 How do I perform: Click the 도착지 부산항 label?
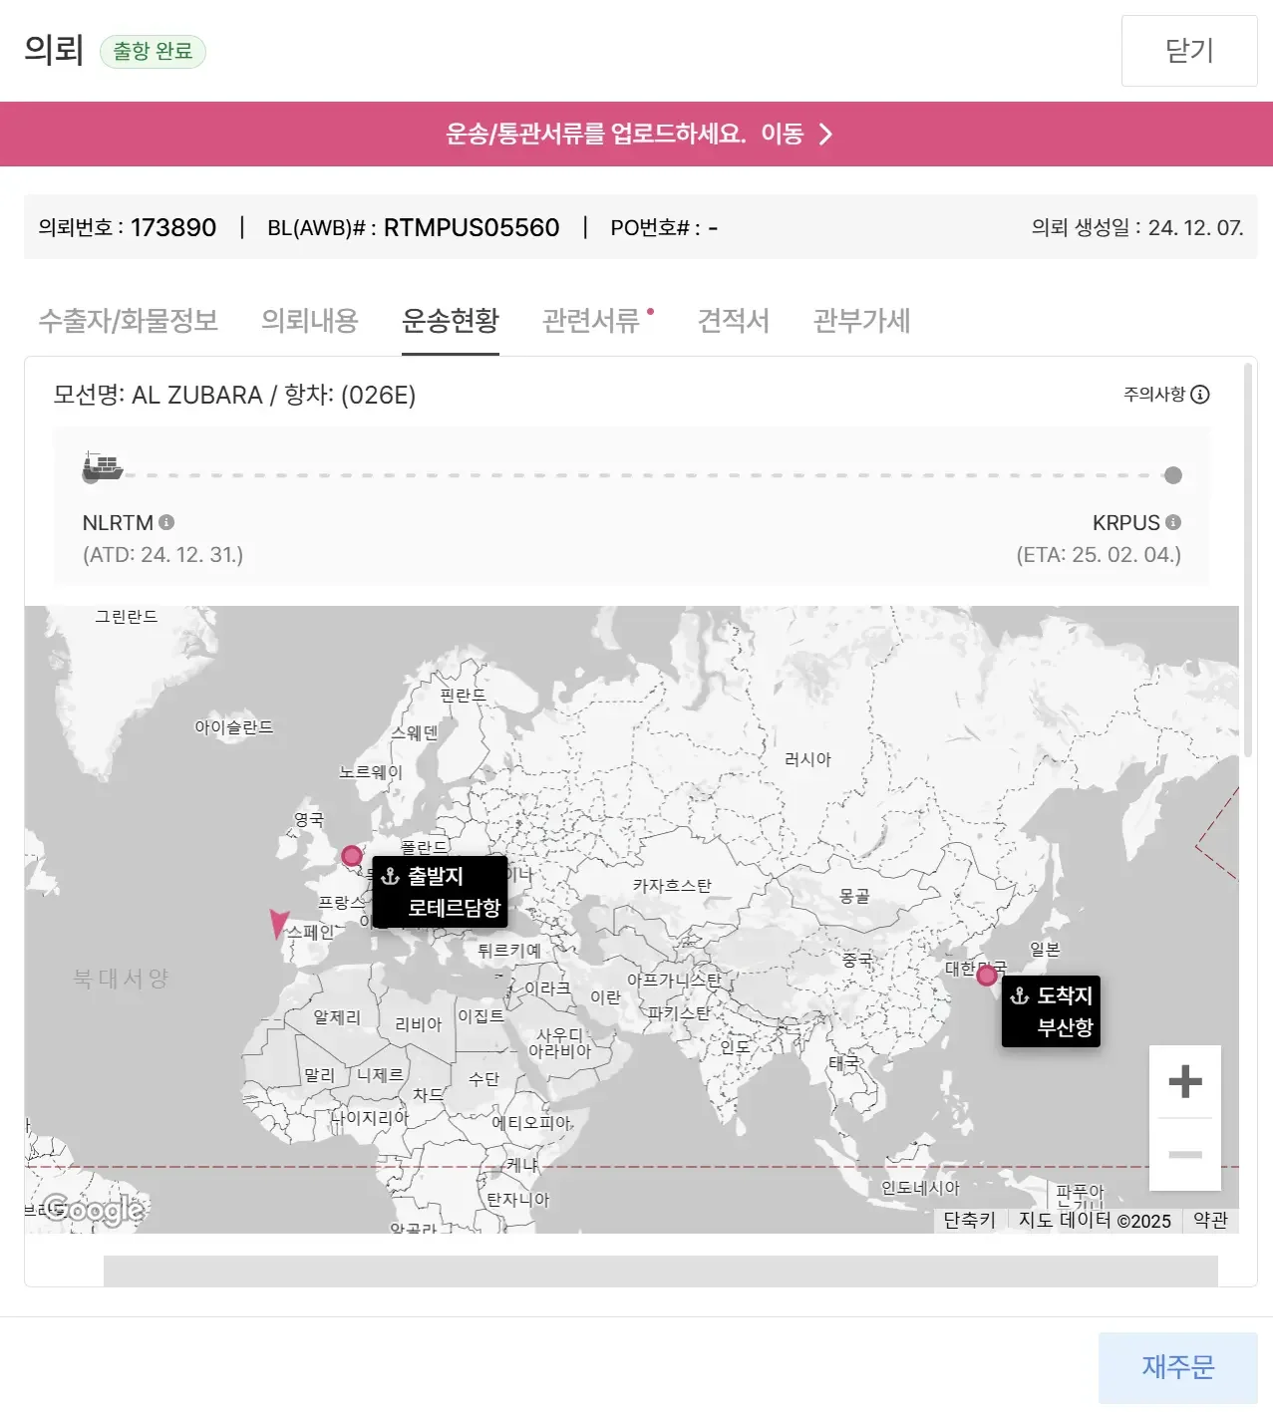pos(1052,1011)
